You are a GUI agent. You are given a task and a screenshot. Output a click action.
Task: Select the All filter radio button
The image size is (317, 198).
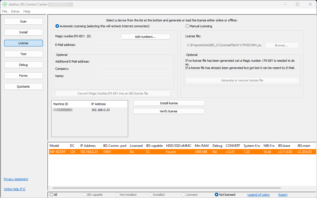tap(51, 195)
